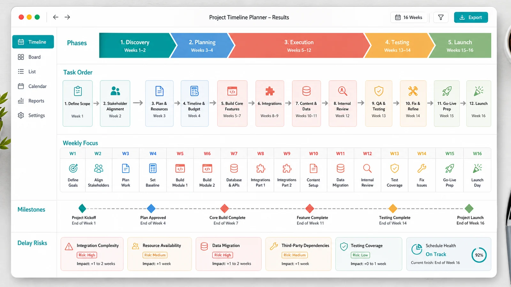Click the W4 Set Baseline icon

point(153,168)
